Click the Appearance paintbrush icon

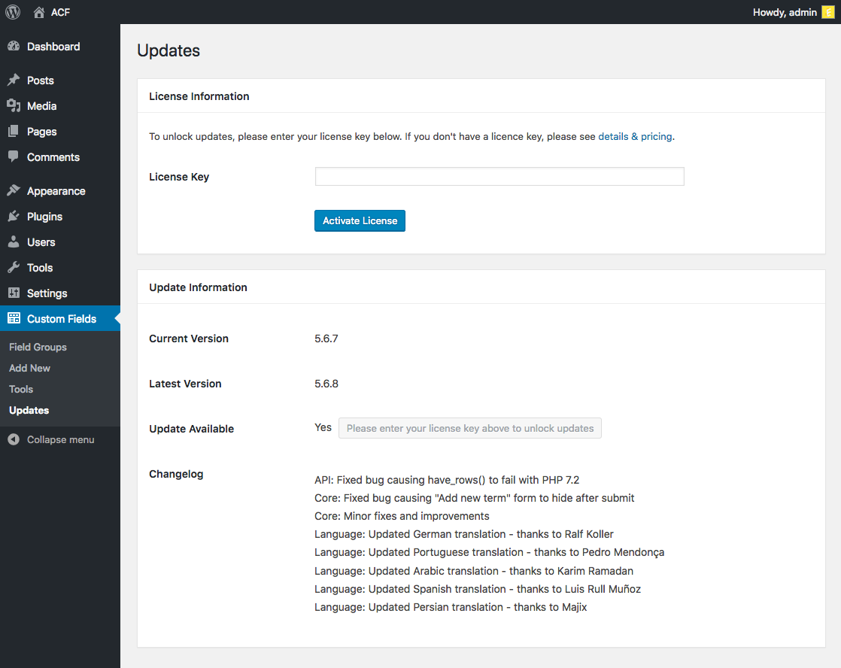point(14,190)
